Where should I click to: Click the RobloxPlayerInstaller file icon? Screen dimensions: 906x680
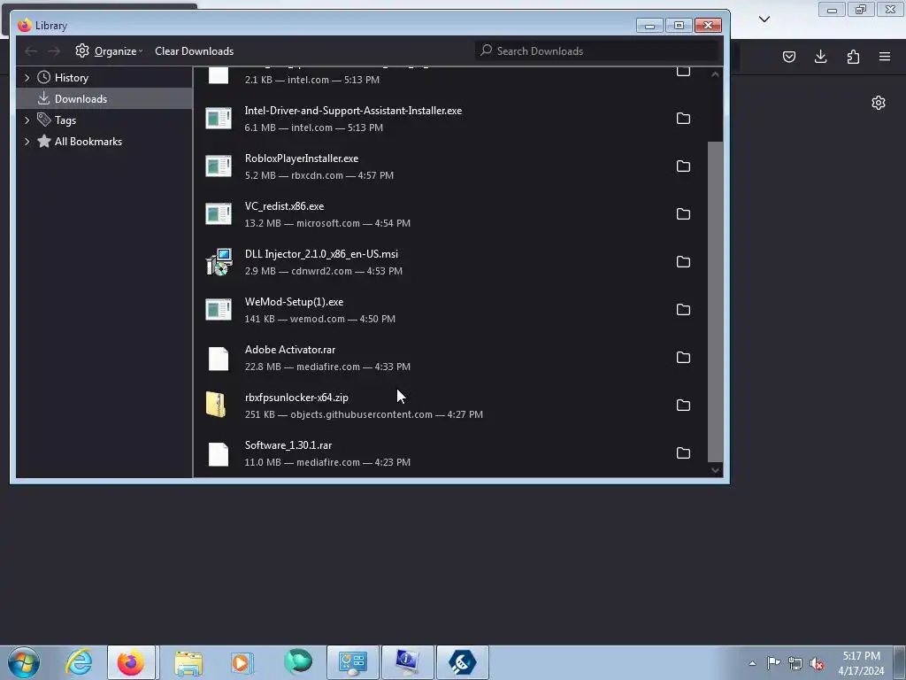tap(219, 166)
